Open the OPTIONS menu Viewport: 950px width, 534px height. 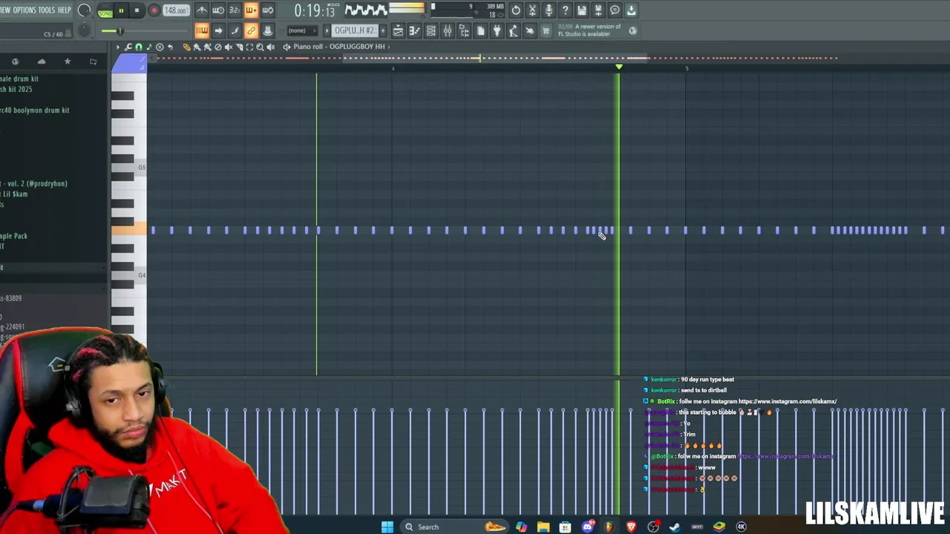[24, 10]
